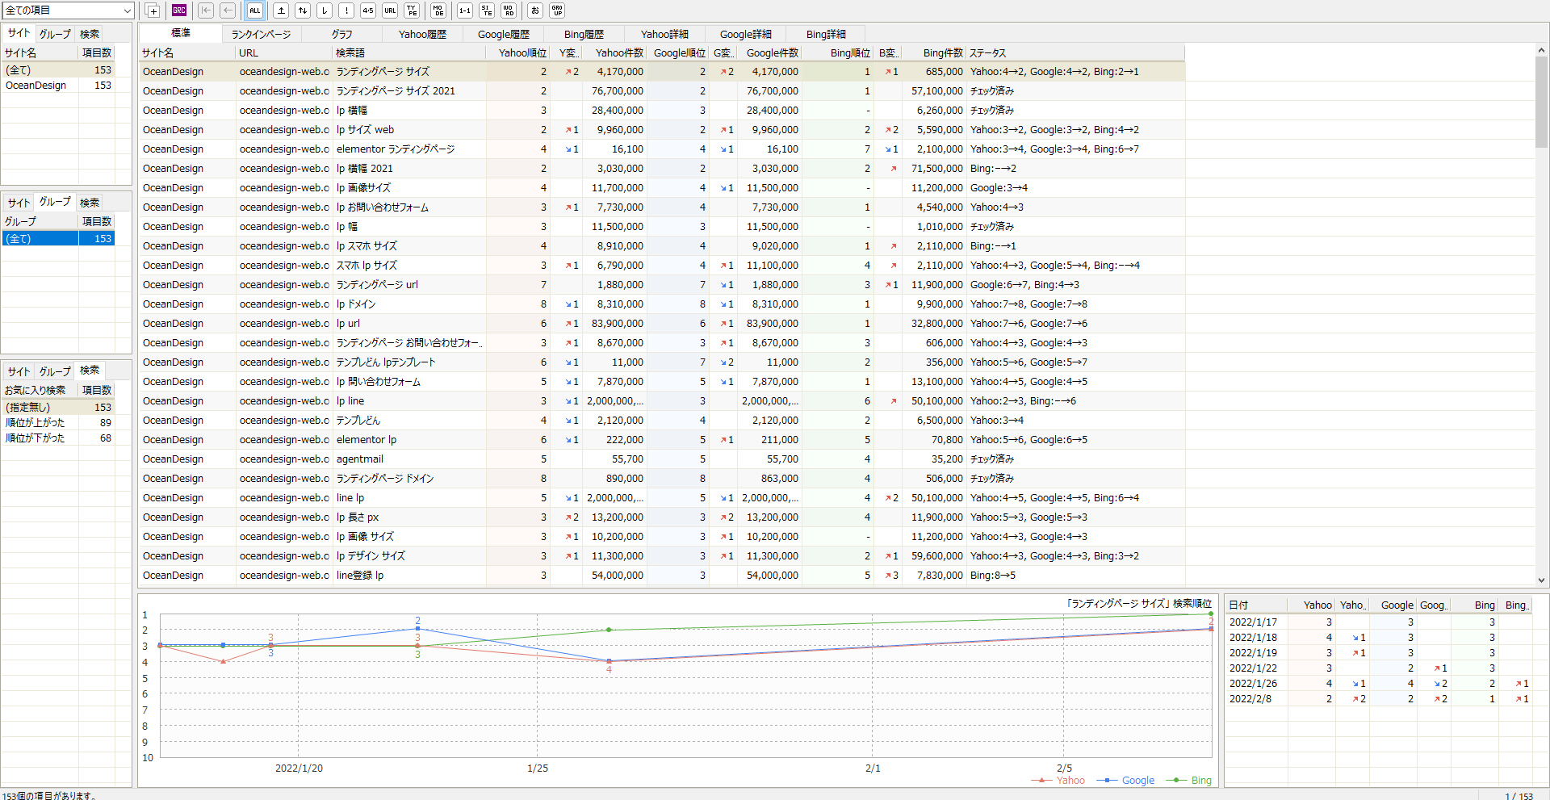
Task: Click the main table vertical scrollbar thumb
Action: click(x=1541, y=101)
